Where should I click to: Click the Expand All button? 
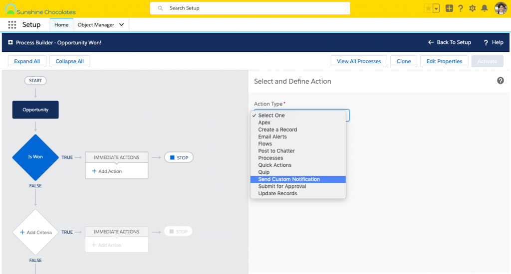[x=27, y=61]
